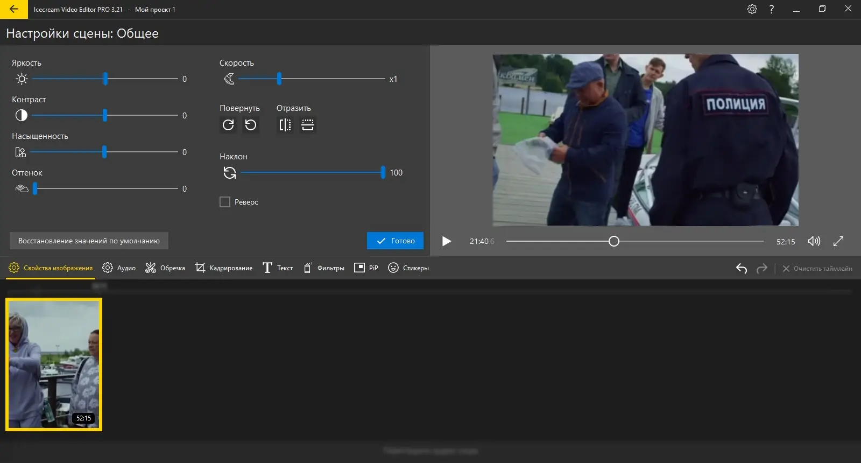This screenshot has width=861, height=463.
Task: Click the undo arrow icon
Action: 742,268
